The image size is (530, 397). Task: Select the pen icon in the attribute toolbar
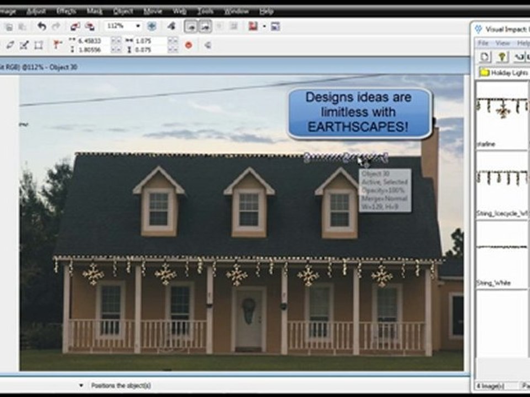coord(10,45)
